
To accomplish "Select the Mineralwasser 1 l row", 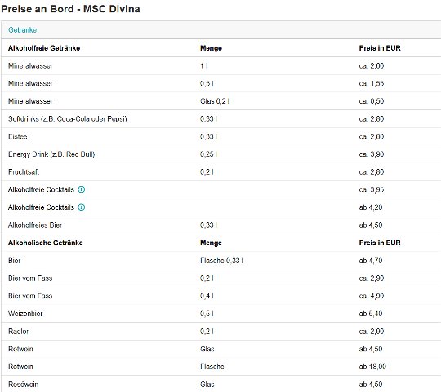I will click(221, 66).
